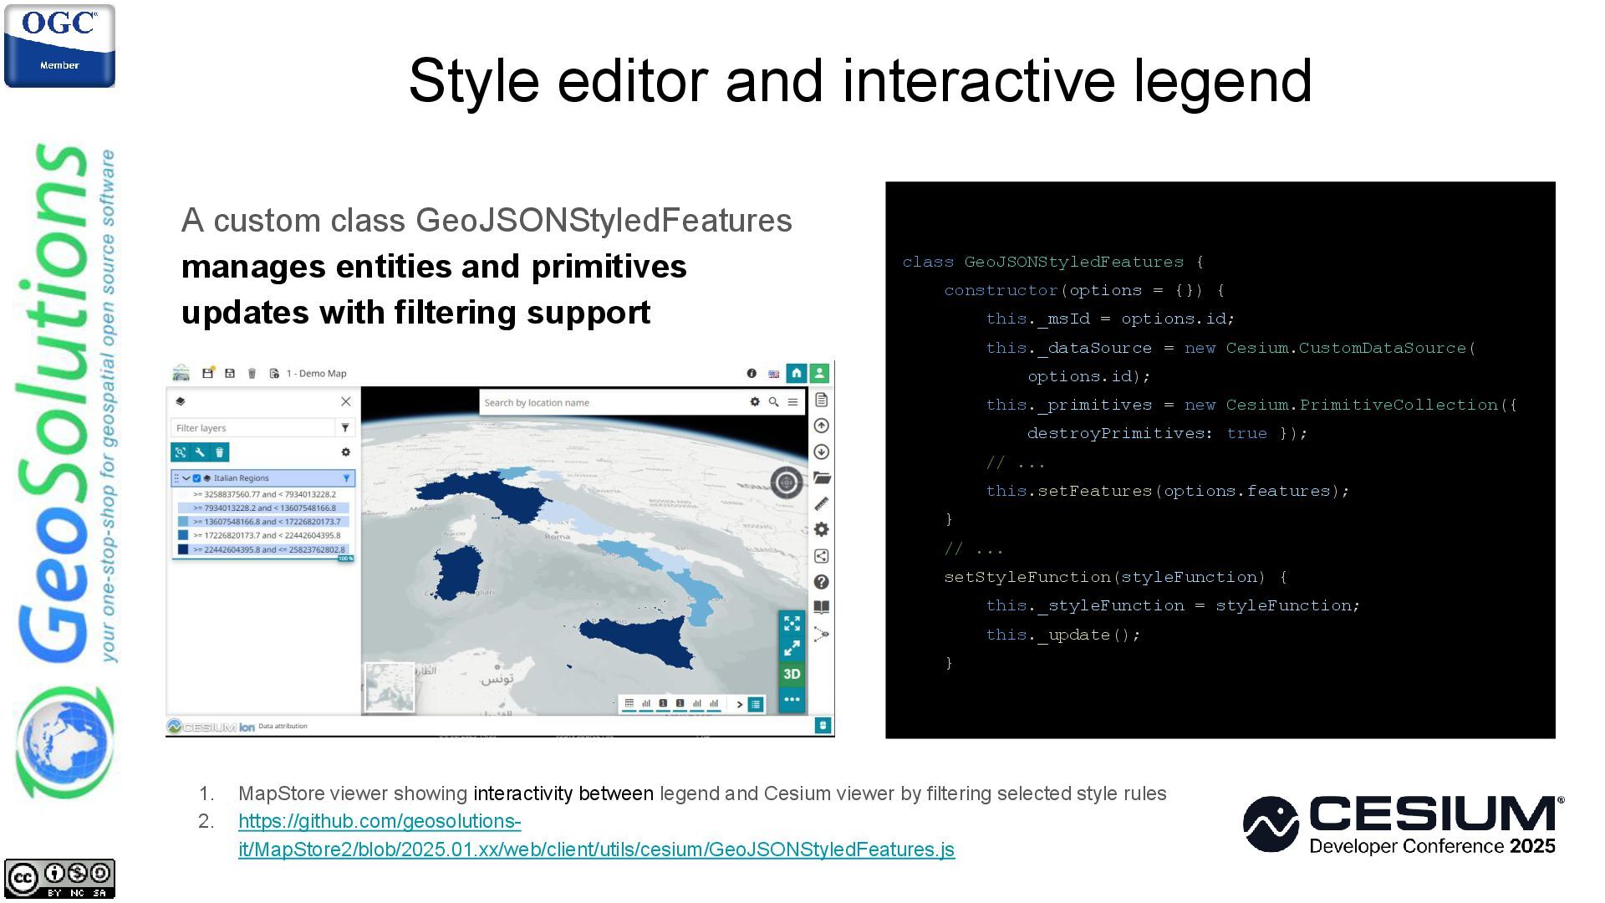Image resolution: width=1605 pixels, height=903 pixels.
Task: Toggle the teal widgets list button
Action: click(756, 705)
